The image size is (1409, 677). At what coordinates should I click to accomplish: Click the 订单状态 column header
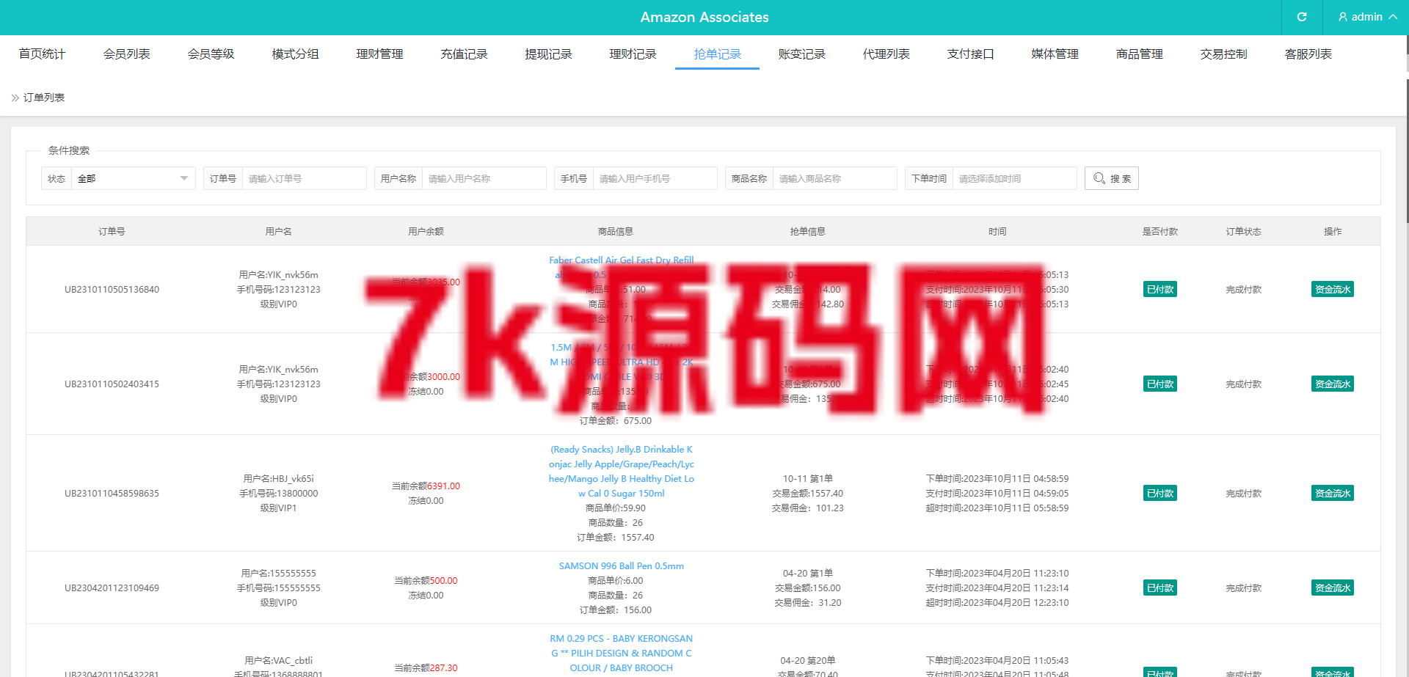tap(1243, 231)
